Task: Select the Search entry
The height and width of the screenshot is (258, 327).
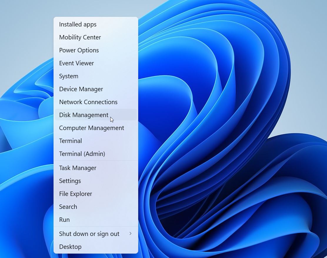Action: point(96,207)
